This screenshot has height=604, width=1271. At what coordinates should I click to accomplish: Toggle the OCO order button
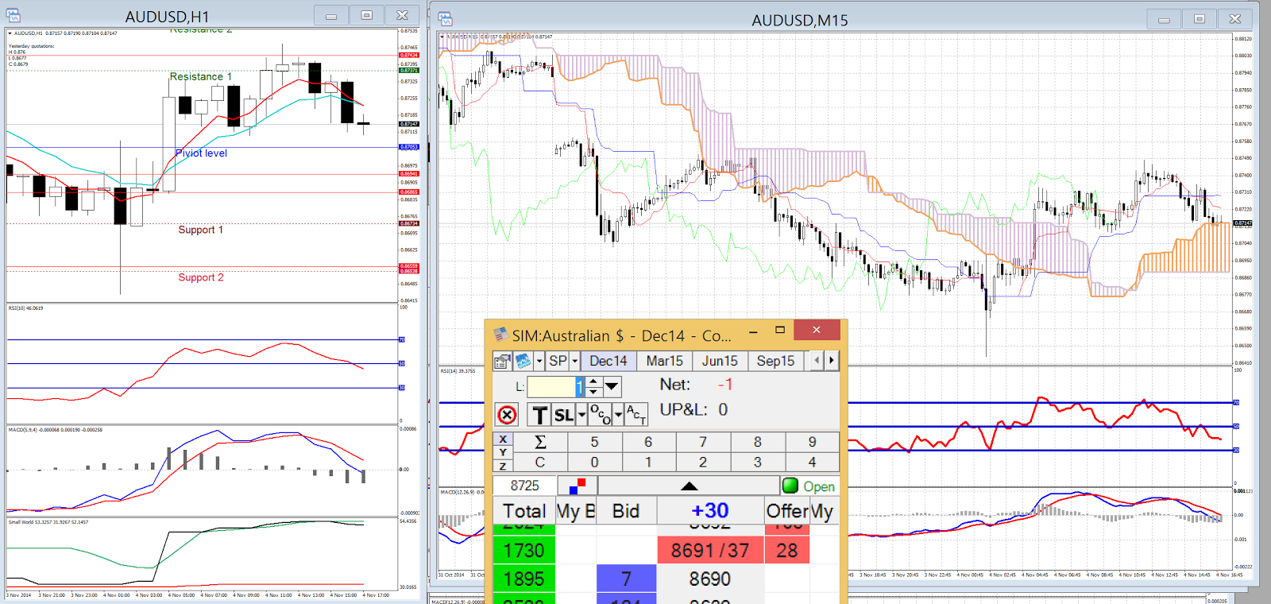pyautogui.click(x=601, y=416)
